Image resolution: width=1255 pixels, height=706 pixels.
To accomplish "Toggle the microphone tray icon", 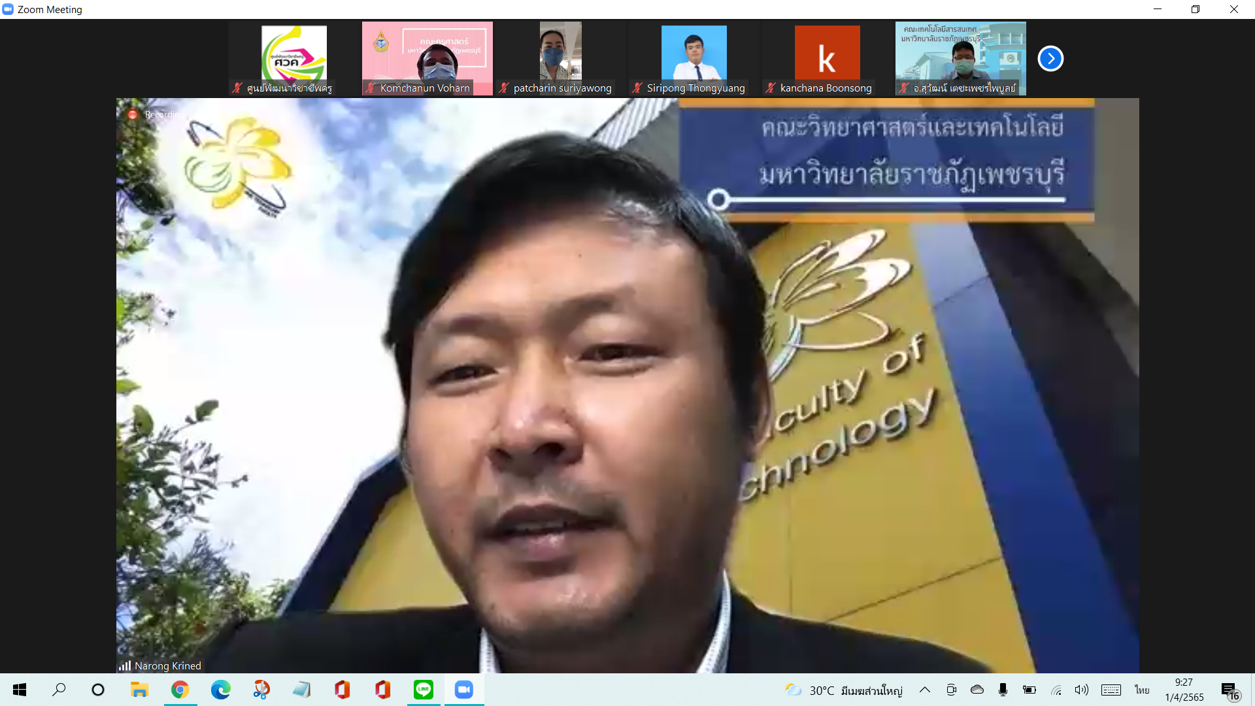I will pos(1003,690).
